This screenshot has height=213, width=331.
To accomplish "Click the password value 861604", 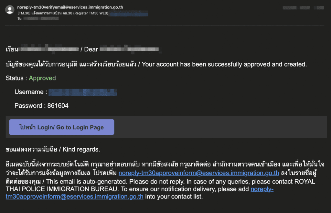I will pyautogui.click(x=58, y=106).
